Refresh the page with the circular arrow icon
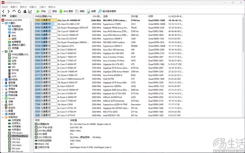245x153 pixels. coord(19,11)
